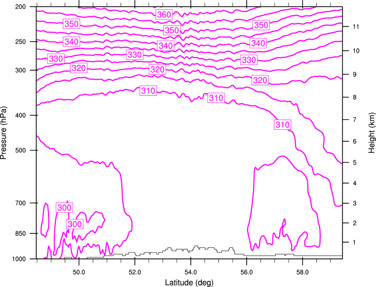Image resolution: width=376 pixels, height=287 pixels.
Task: Select the 'Latitude (deg)' axis title
Action: [189, 283]
